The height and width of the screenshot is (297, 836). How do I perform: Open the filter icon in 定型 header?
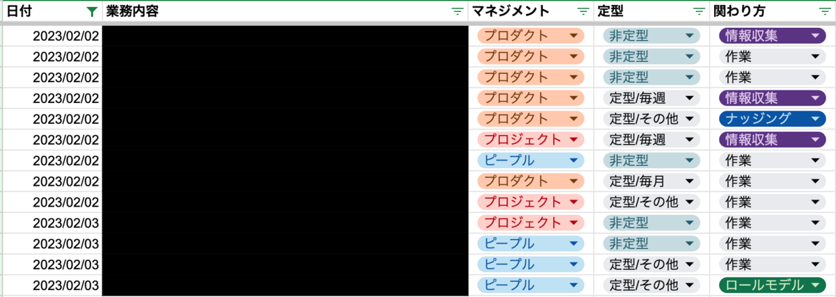[699, 12]
